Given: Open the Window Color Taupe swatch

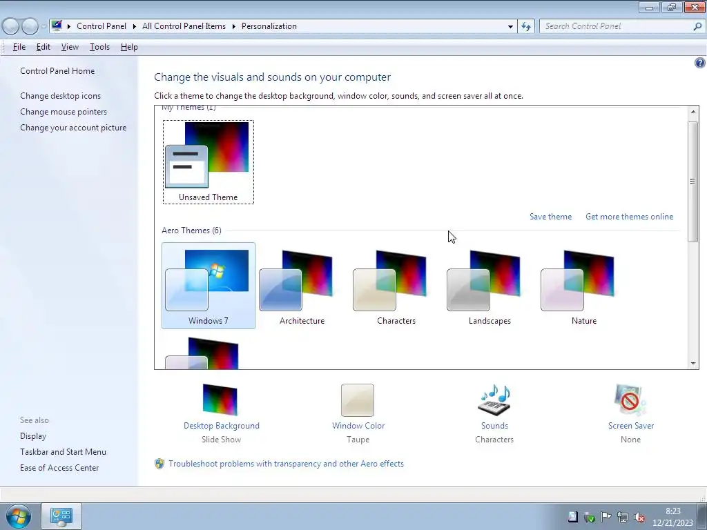Looking at the screenshot, I should tap(358, 400).
